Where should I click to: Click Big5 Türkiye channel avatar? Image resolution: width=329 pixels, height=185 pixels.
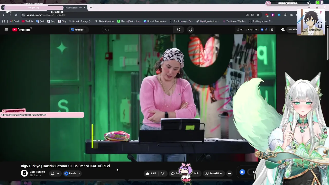tap(24, 173)
